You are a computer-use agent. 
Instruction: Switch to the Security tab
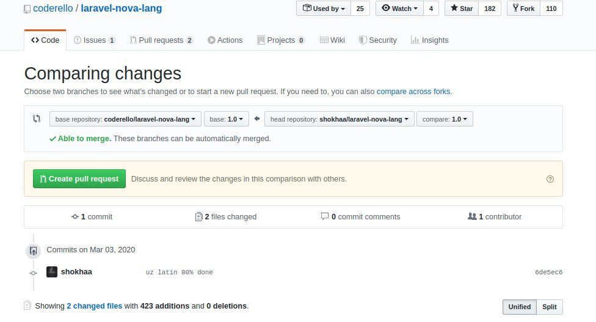click(378, 40)
